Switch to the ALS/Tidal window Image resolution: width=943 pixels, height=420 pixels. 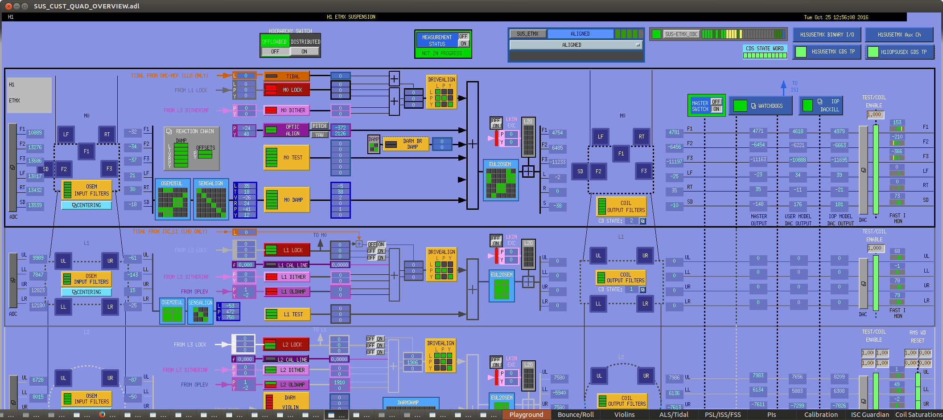(x=674, y=415)
